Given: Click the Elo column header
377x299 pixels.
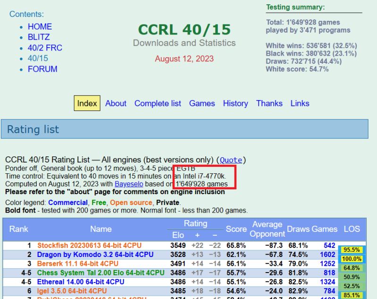Looking at the screenshot, I should tap(178, 235).
